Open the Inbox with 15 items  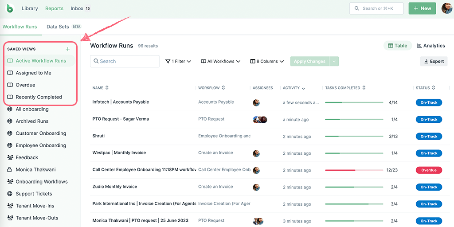coord(81,8)
